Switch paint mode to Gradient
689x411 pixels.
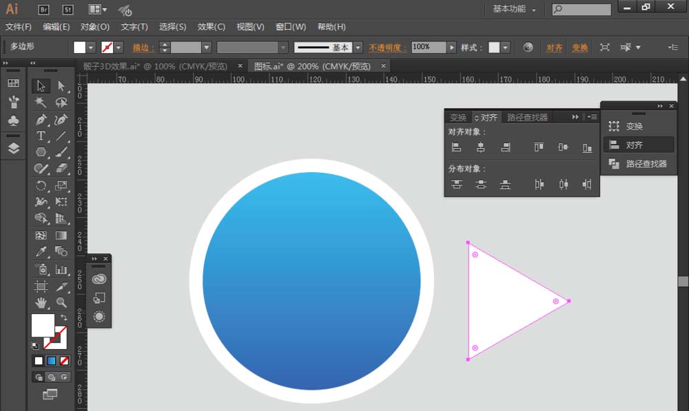point(52,361)
